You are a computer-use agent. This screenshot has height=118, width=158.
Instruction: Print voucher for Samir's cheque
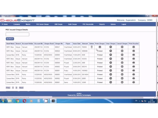134,82
